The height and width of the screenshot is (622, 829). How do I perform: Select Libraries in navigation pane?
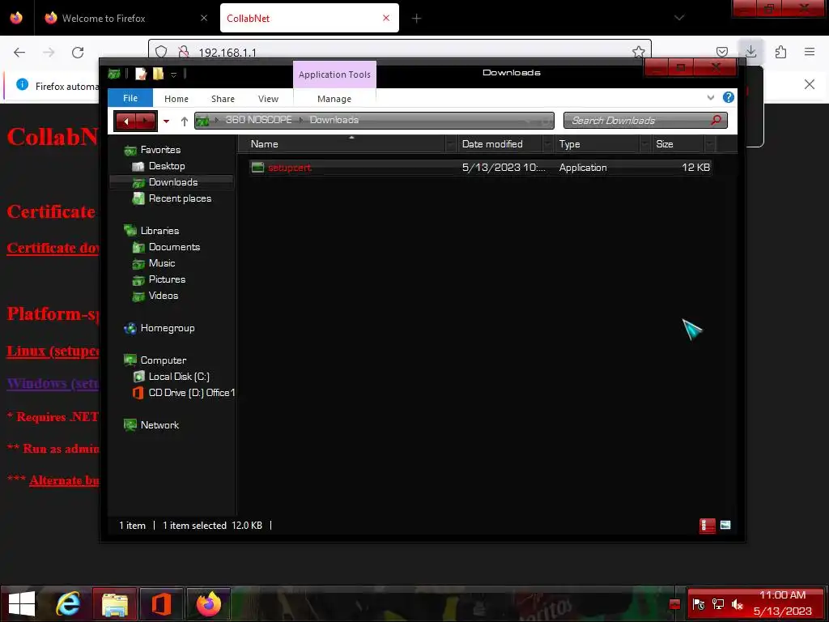coord(159,231)
